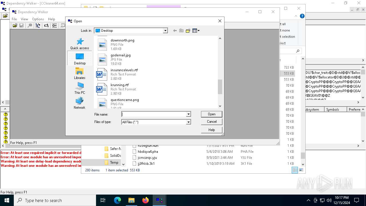Screen dimensions: 366x206
Task: Go to last folder visited arrow icon
Action: 175,31
